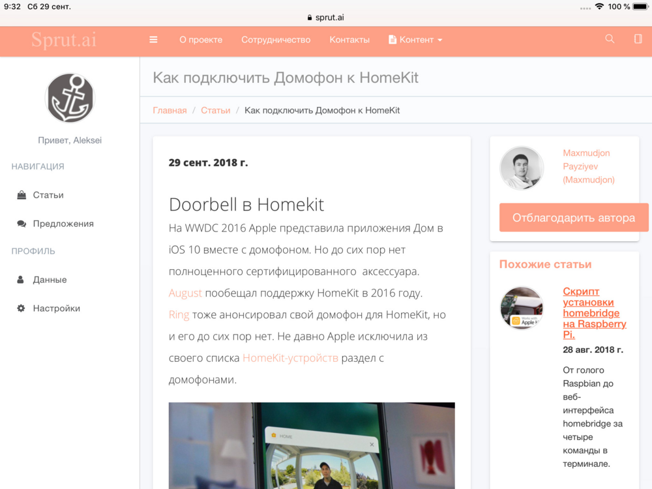Click the anchor profile avatar
652x489 pixels.
[x=70, y=98]
